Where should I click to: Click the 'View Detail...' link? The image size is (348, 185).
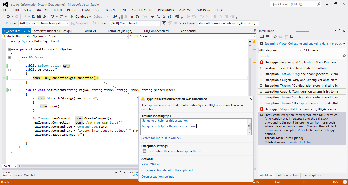click(150, 164)
